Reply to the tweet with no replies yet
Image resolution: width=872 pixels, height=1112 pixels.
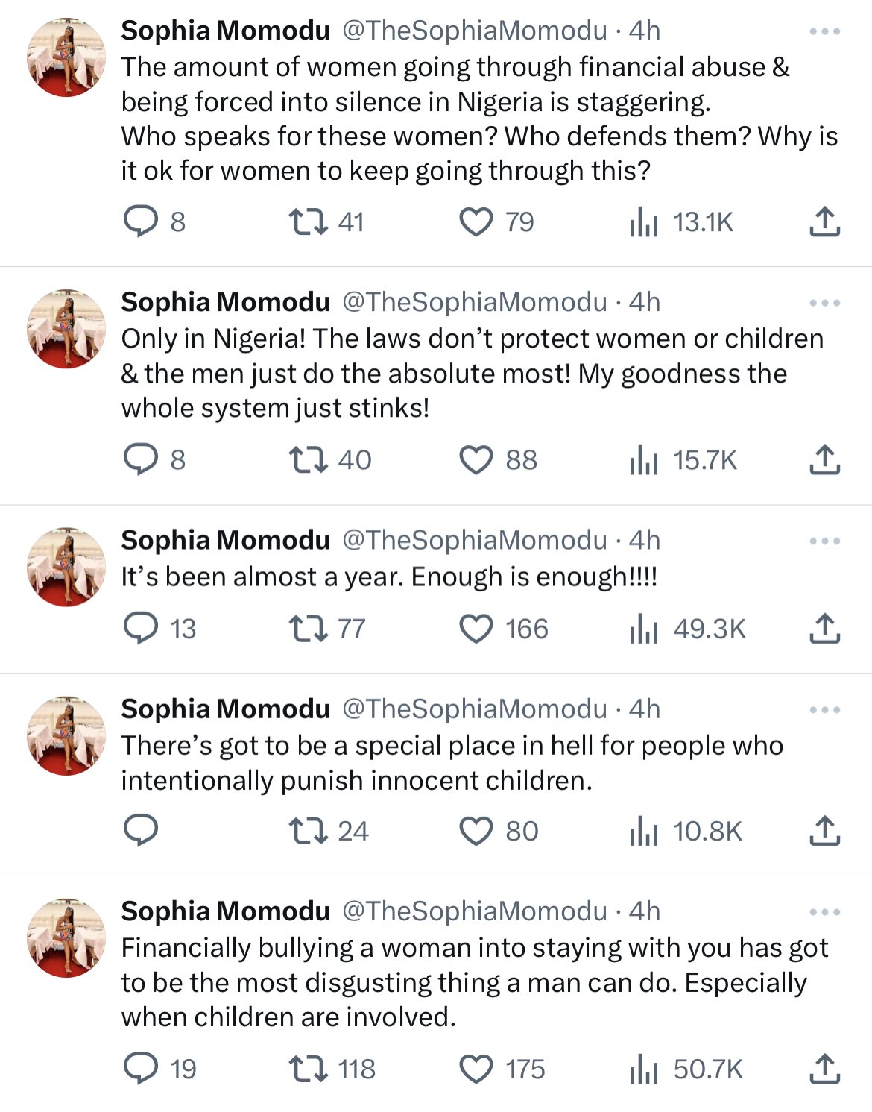[x=141, y=832]
